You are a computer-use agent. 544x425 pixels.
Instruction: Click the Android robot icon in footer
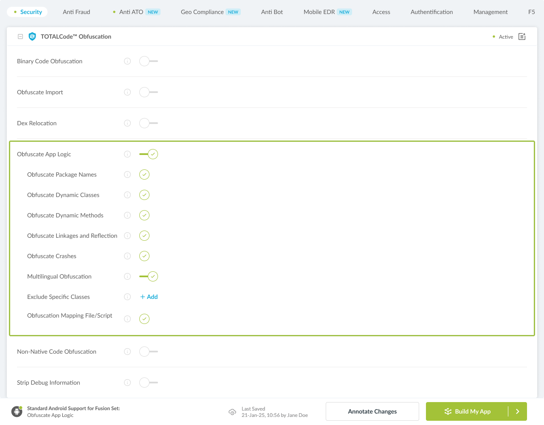coord(17,411)
